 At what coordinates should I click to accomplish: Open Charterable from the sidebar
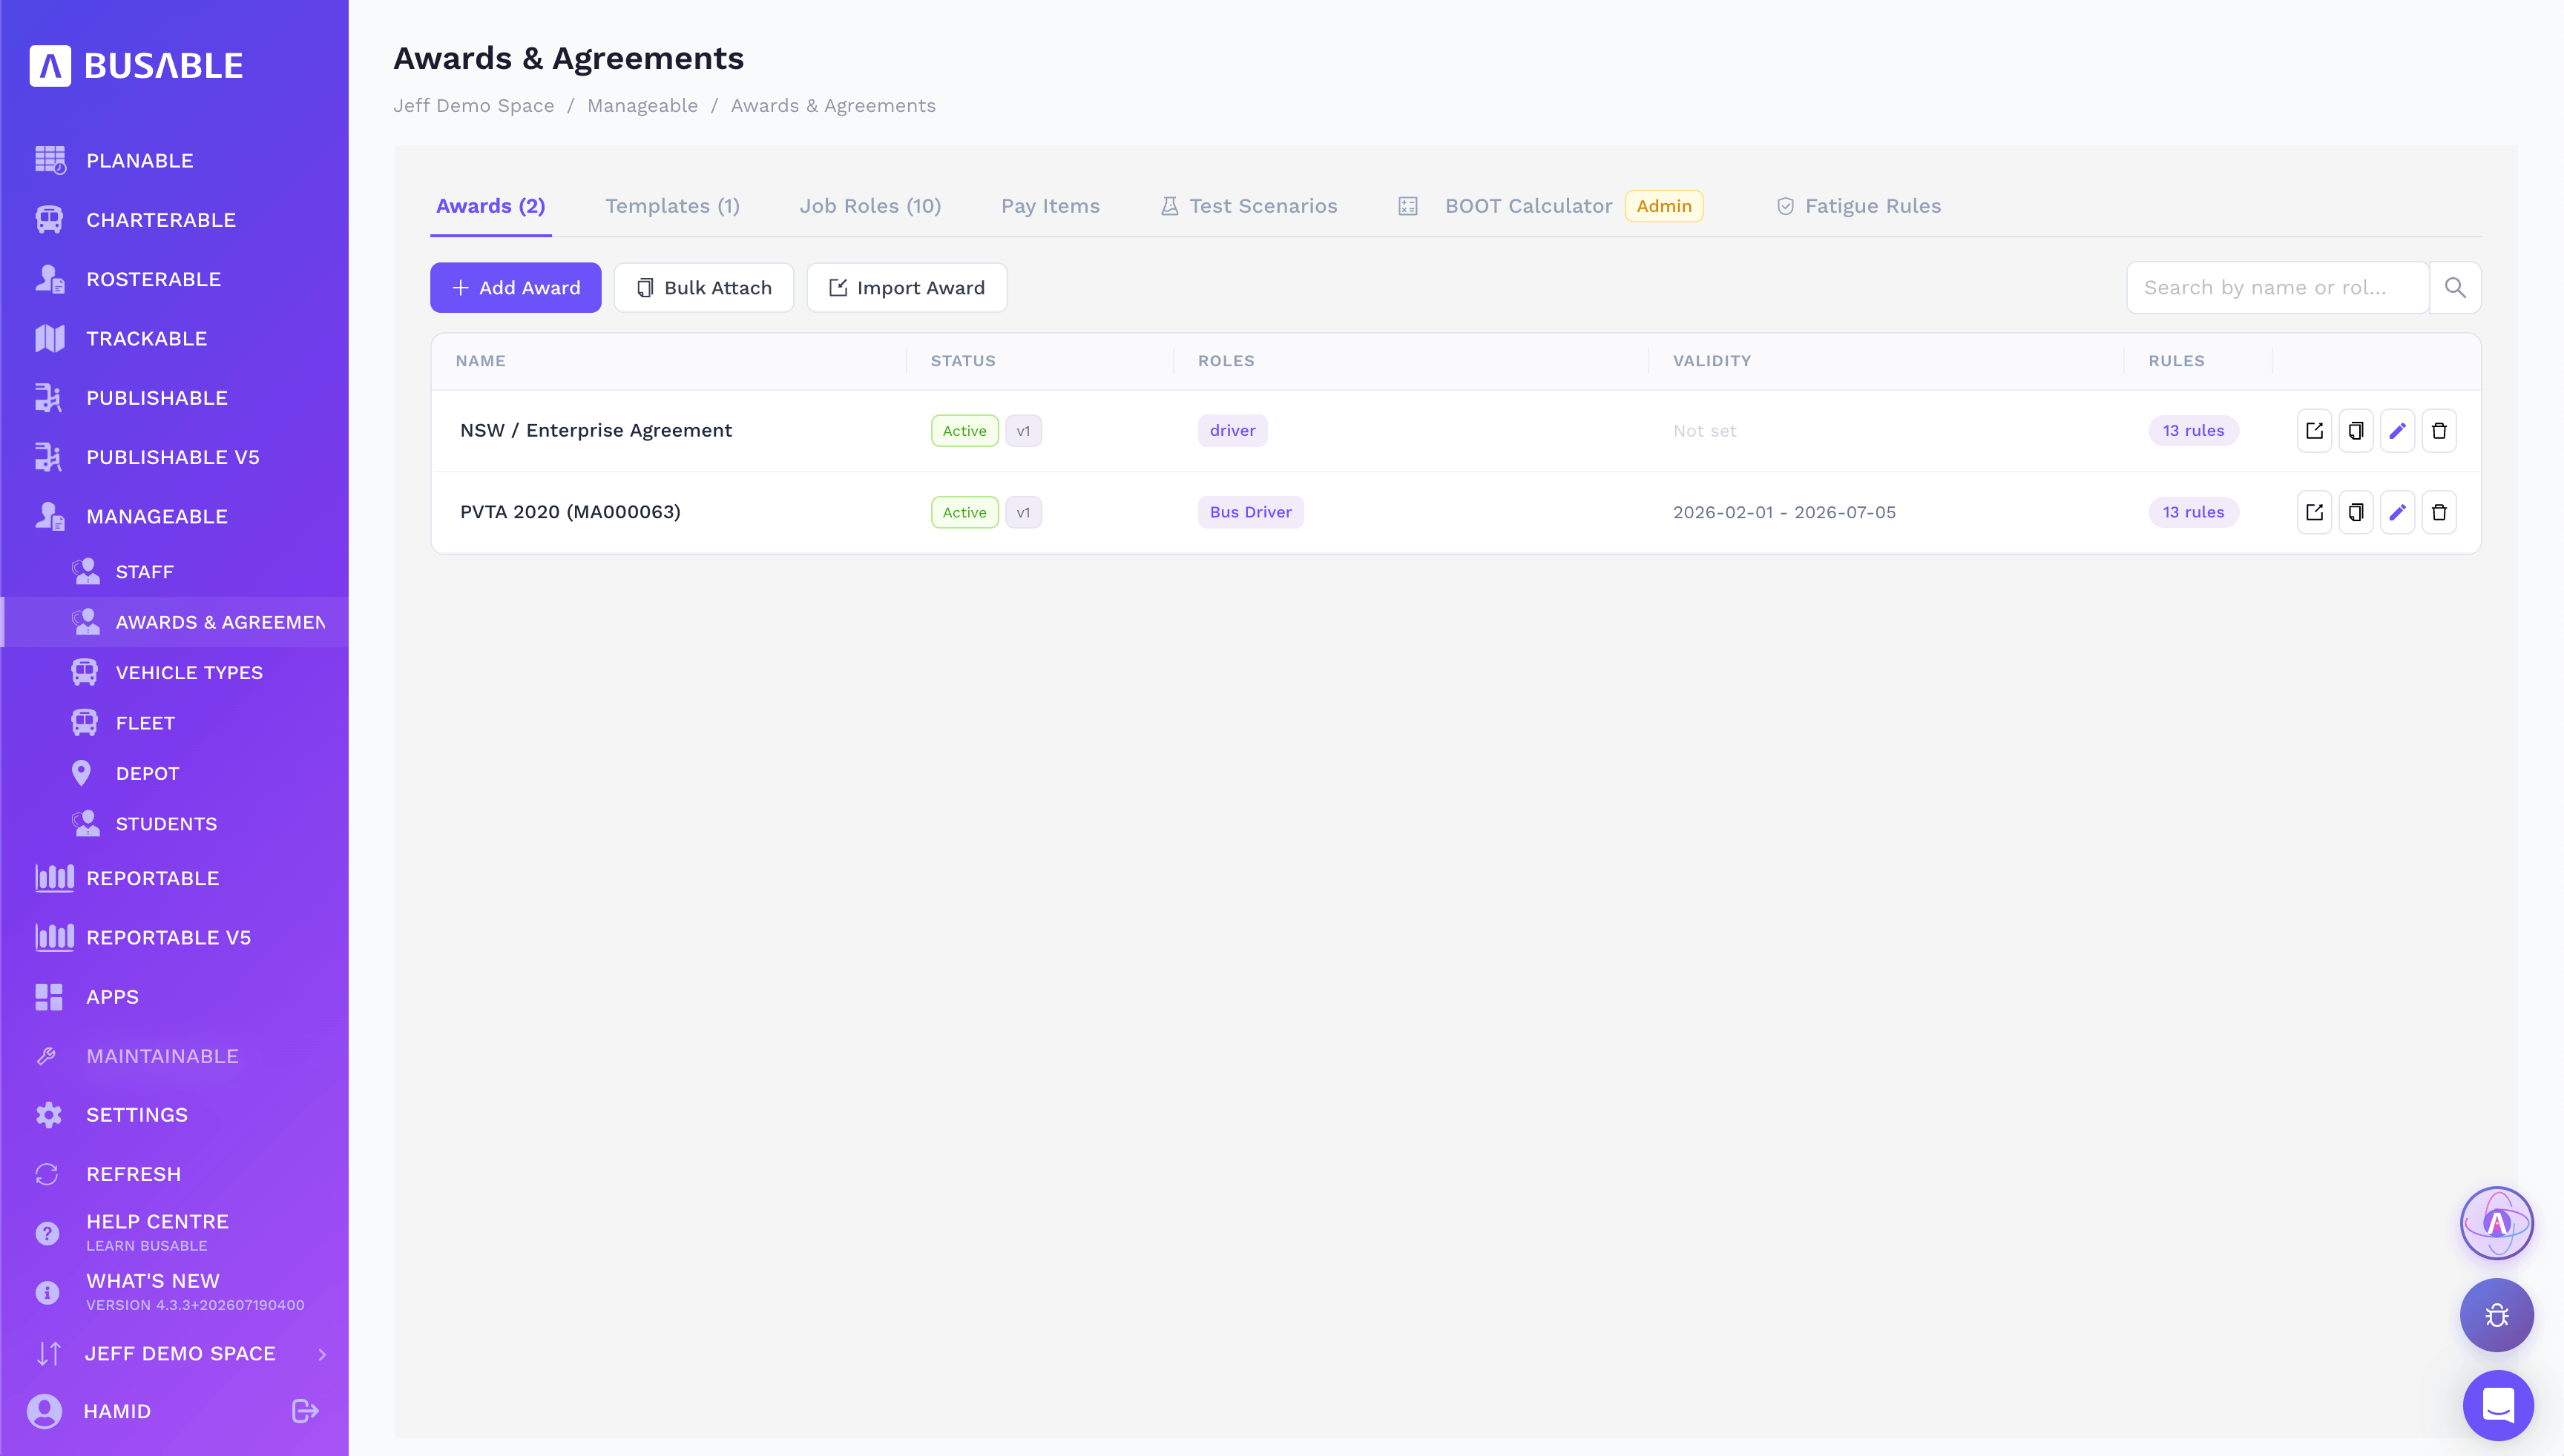[x=160, y=220]
